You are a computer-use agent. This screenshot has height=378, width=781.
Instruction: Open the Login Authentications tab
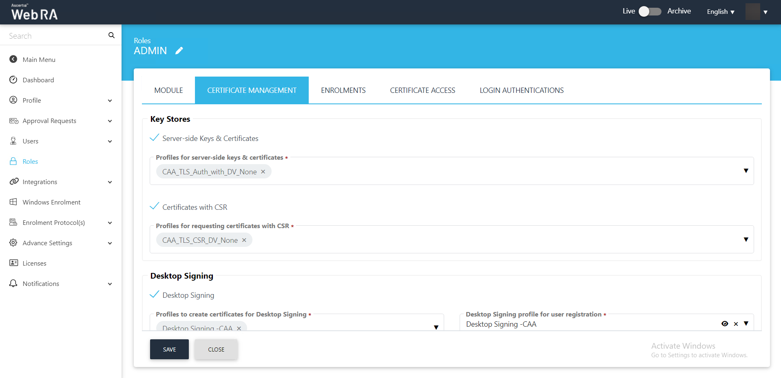(x=521, y=90)
